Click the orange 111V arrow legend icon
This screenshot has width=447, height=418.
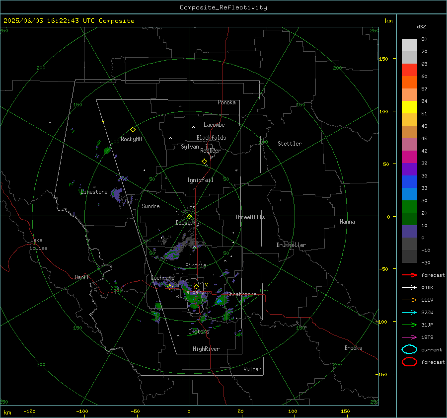[x=409, y=300]
